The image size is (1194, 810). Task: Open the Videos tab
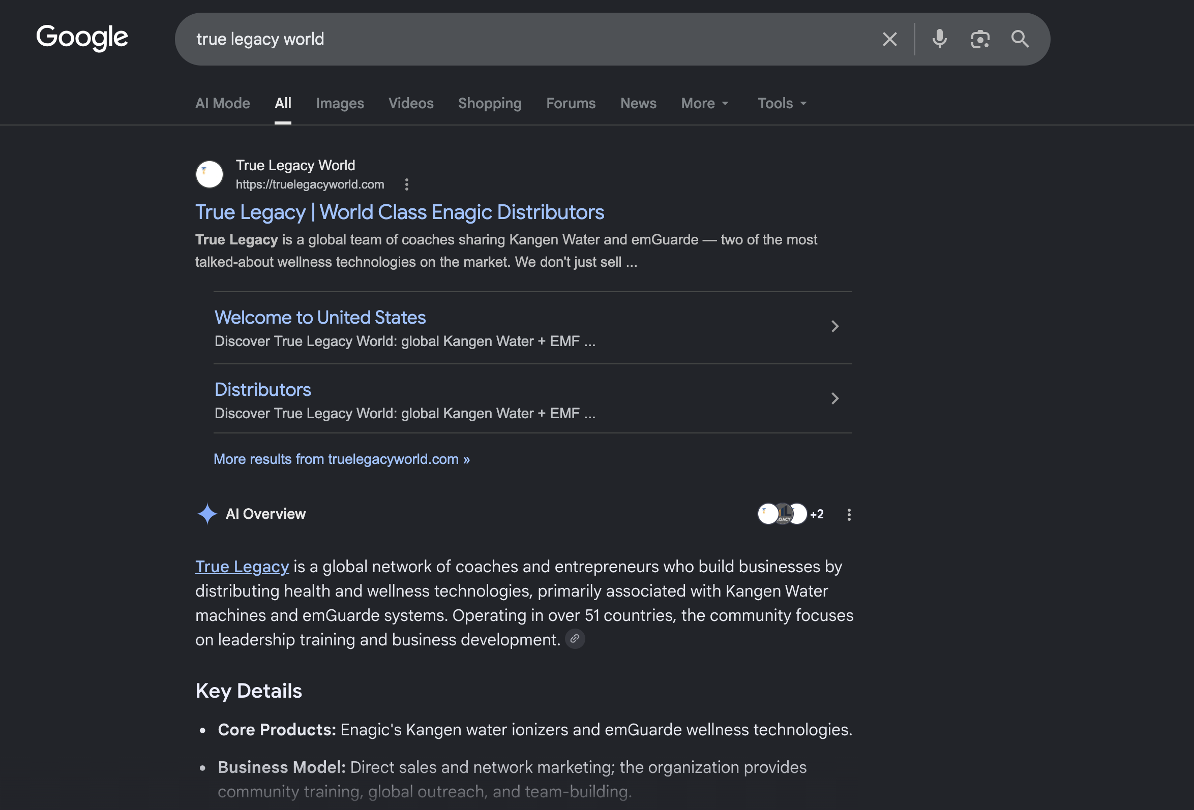tap(410, 103)
